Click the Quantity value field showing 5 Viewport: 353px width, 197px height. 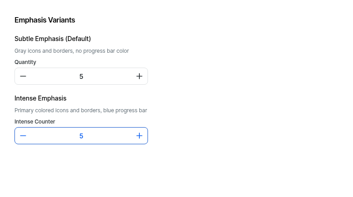pos(81,77)
